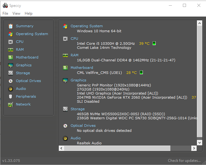
Task: Click the Storage heading link in main panel
Action: pyautogui.click(x=78, y=109)
